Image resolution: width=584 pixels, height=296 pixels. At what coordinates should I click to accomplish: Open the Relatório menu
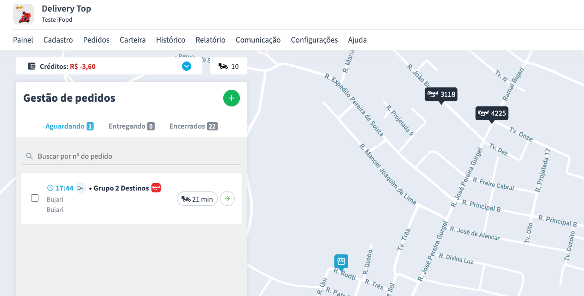coord(210,40)
